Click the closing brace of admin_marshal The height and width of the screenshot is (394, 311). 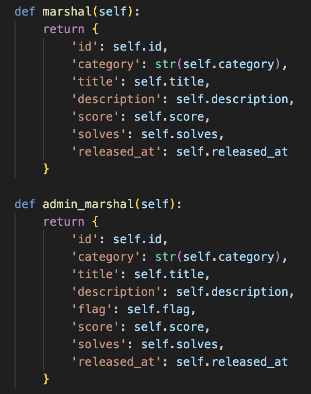pos(46,379)
